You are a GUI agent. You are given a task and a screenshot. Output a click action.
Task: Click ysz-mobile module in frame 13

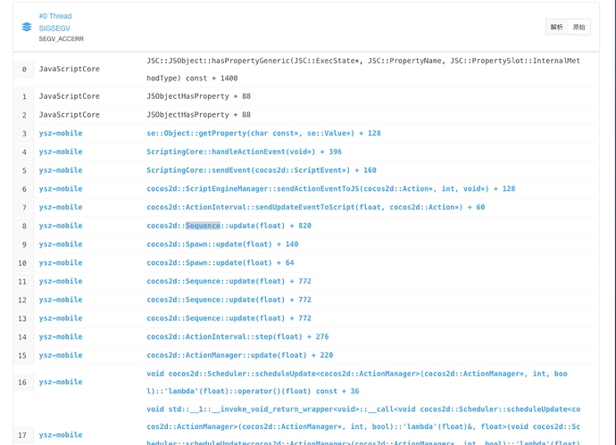(x=61, y=317)
